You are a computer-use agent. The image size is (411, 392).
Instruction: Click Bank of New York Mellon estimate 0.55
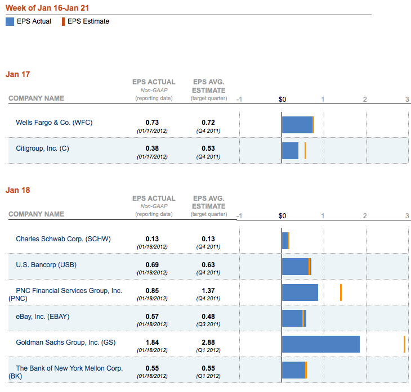208,368
